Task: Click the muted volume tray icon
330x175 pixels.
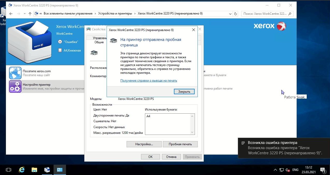Action: [x=288, y=170]
